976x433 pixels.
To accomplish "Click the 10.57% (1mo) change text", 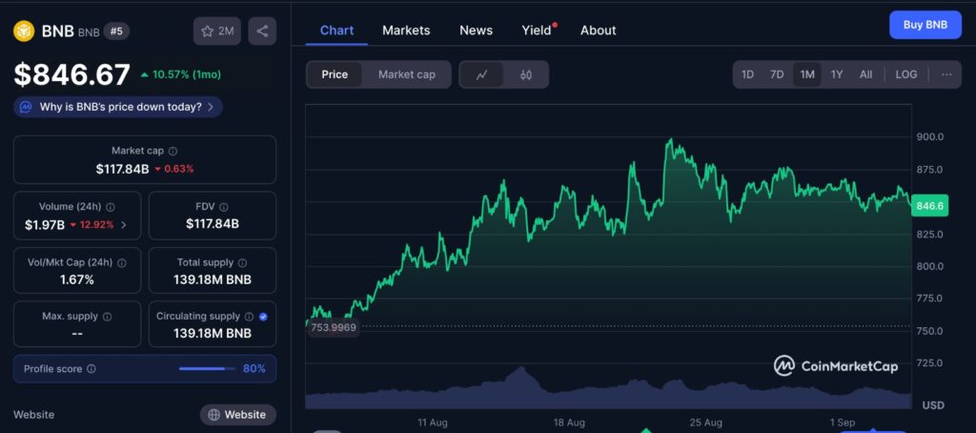I will 186,74.
